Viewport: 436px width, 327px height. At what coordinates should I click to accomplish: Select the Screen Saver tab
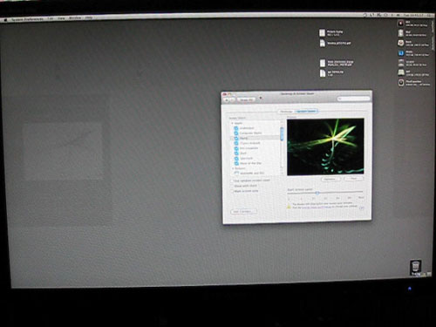[x=306, y=112]
